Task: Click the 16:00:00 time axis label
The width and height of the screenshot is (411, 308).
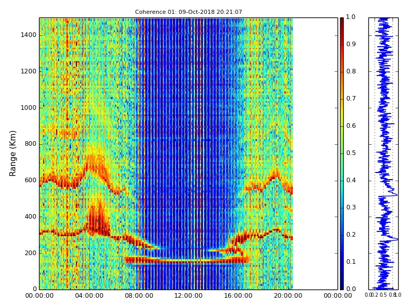Action: pos(238,296)
